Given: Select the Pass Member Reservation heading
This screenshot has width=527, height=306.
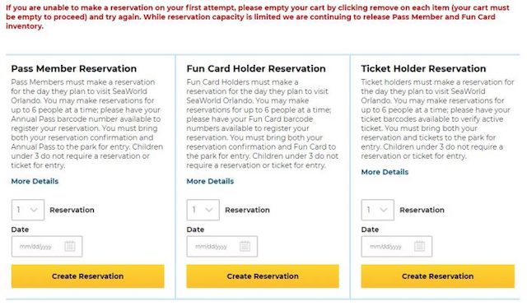Looking at the screenshot, I should 74,68.
